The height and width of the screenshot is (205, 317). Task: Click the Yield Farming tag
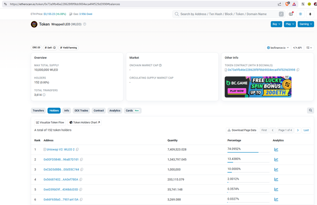coord(69,48)
